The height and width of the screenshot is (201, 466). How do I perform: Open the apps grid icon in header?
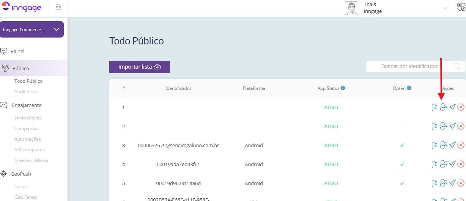click(x=58, y=7)
